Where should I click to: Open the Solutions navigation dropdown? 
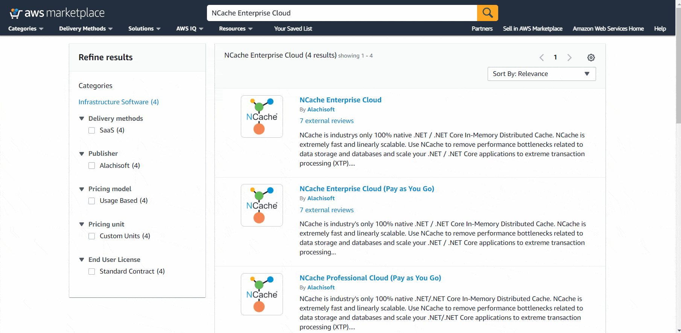tap(144, 29)
